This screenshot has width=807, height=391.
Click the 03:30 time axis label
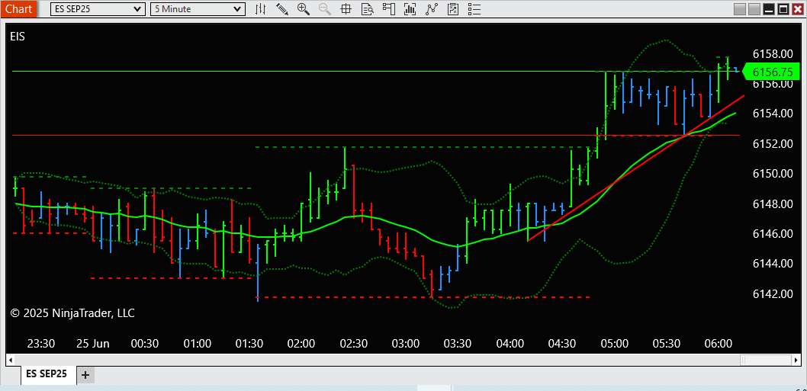click(x=458, y=343)
